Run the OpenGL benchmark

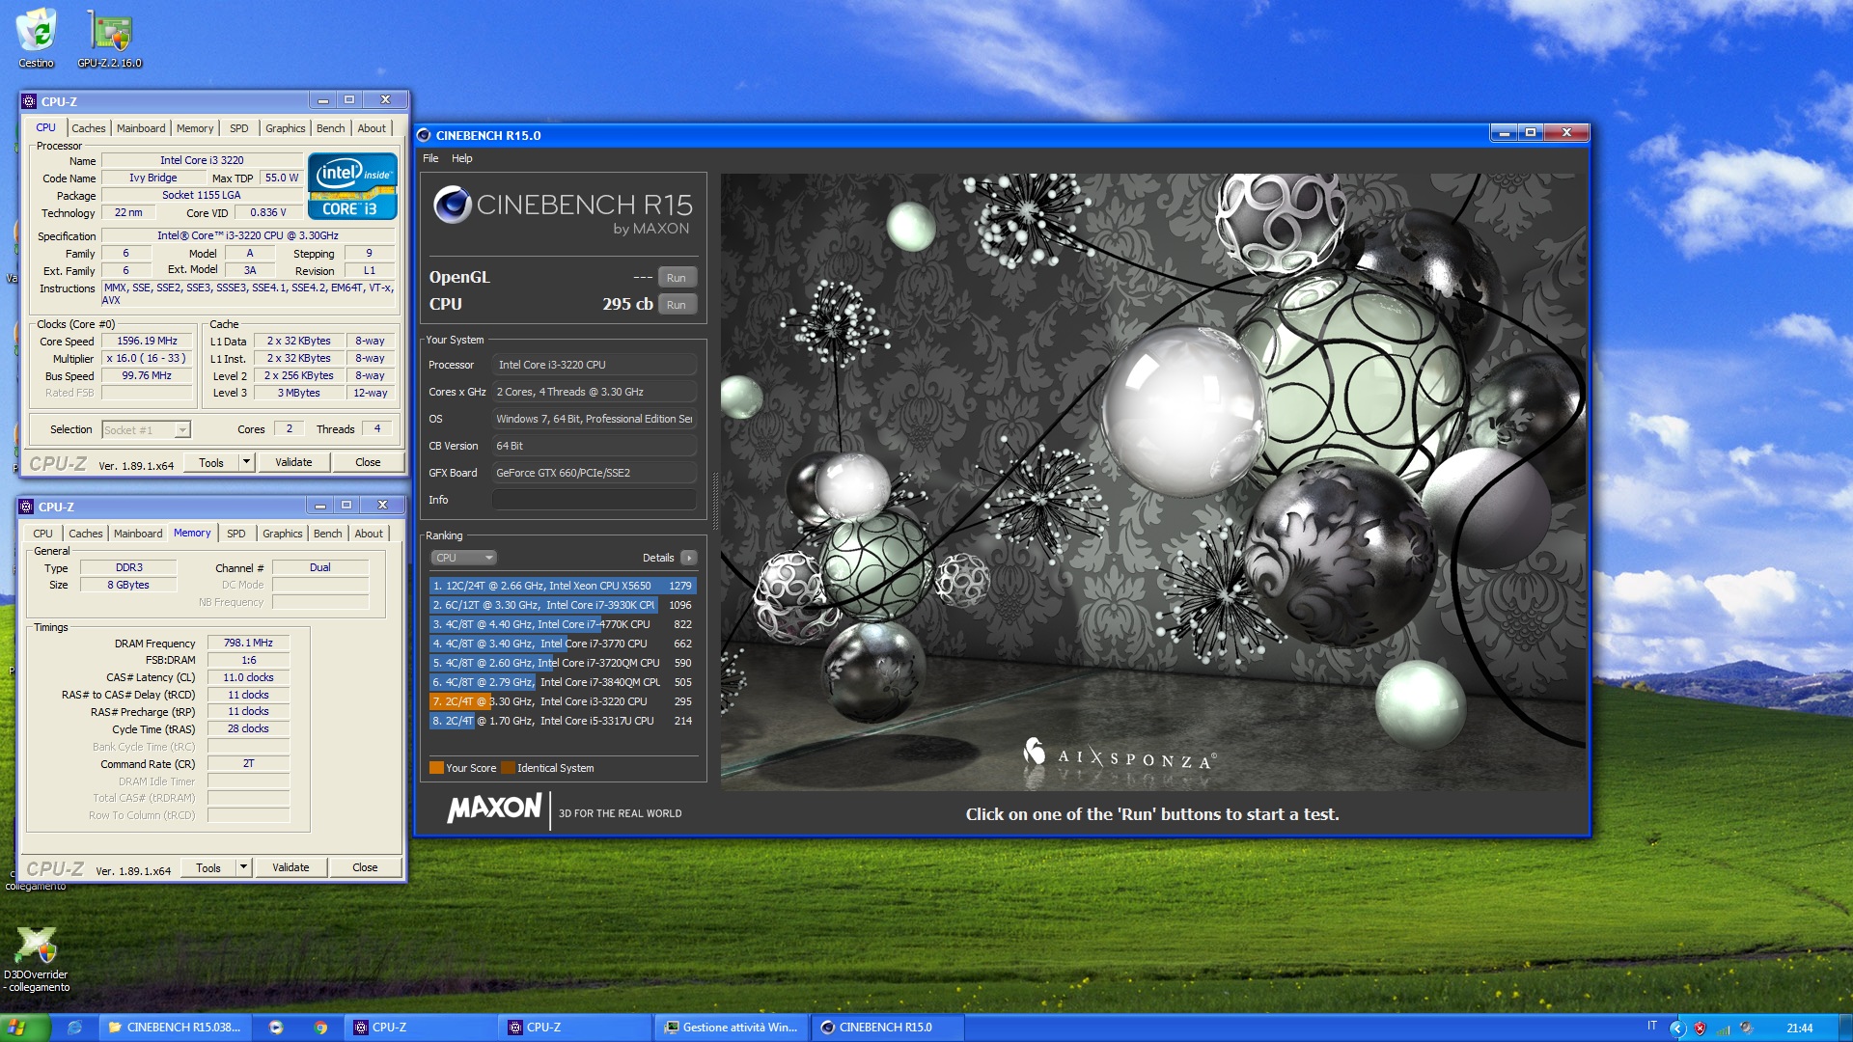tap(677, 278)
